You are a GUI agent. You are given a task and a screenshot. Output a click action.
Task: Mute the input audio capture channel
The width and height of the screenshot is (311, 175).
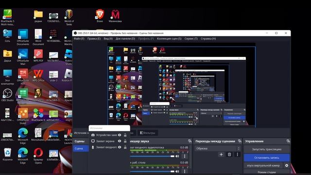[x=177, y=157]
